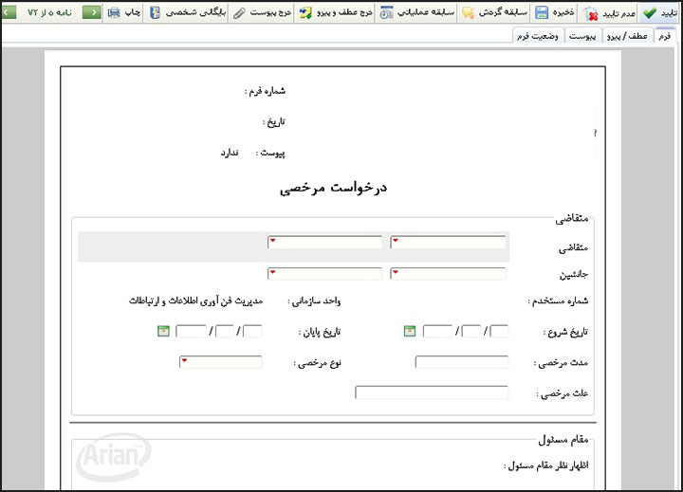Save the form with ذخیره

554,12
